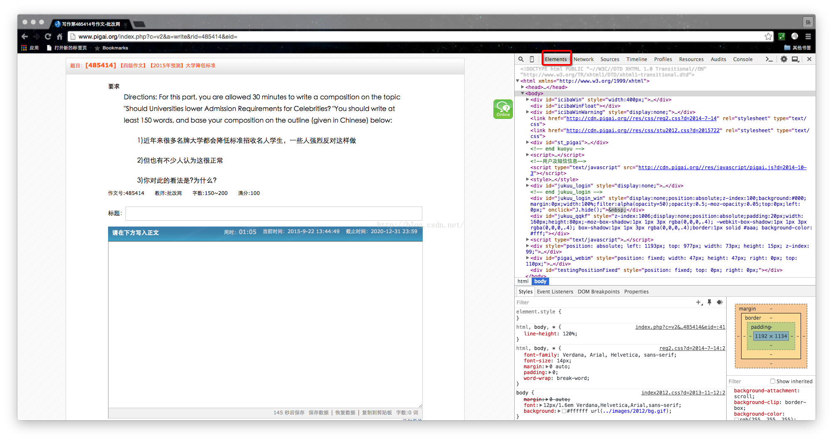Open the stu2012.css href link
Image resolution: width=833 pixels, height=441 pixels.
(643, 131)
